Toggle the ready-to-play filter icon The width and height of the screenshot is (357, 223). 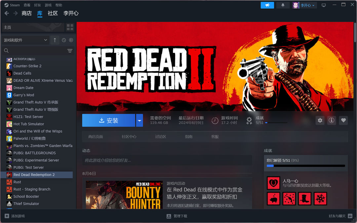71,40
